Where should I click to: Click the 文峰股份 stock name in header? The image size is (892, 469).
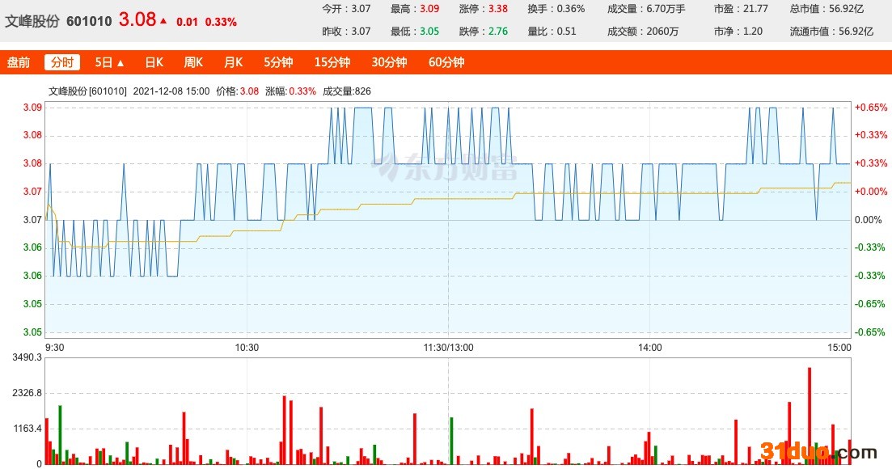[x=32, y=21]
